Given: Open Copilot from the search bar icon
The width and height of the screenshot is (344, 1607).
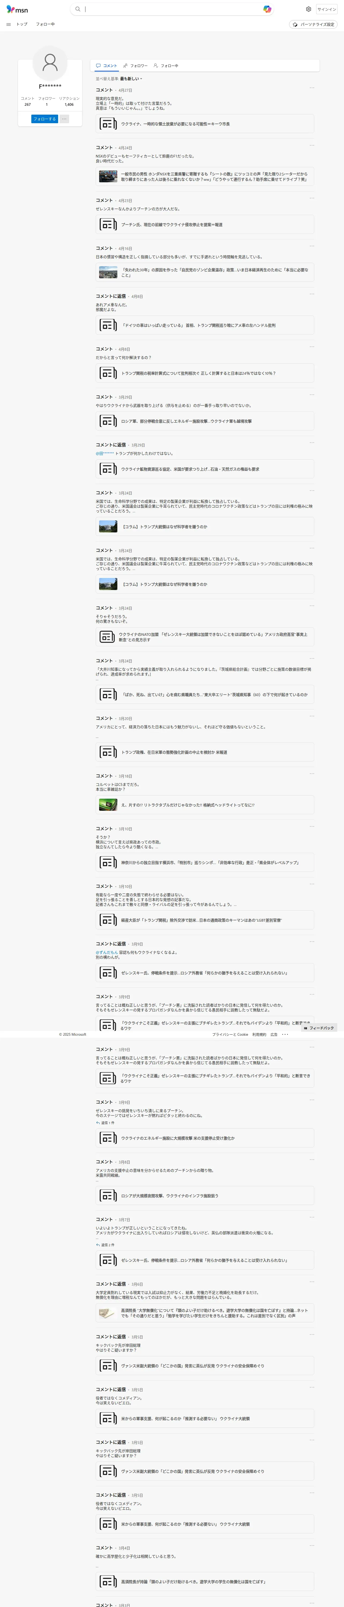Looking at the screenshot, I should point(267,9).
